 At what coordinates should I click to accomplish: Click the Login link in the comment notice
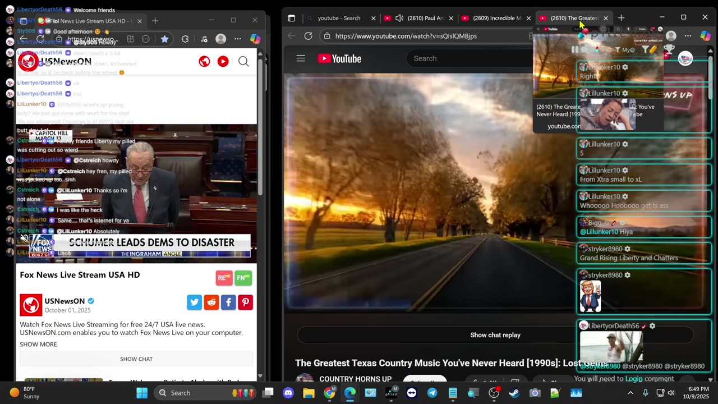click(634, 379)
